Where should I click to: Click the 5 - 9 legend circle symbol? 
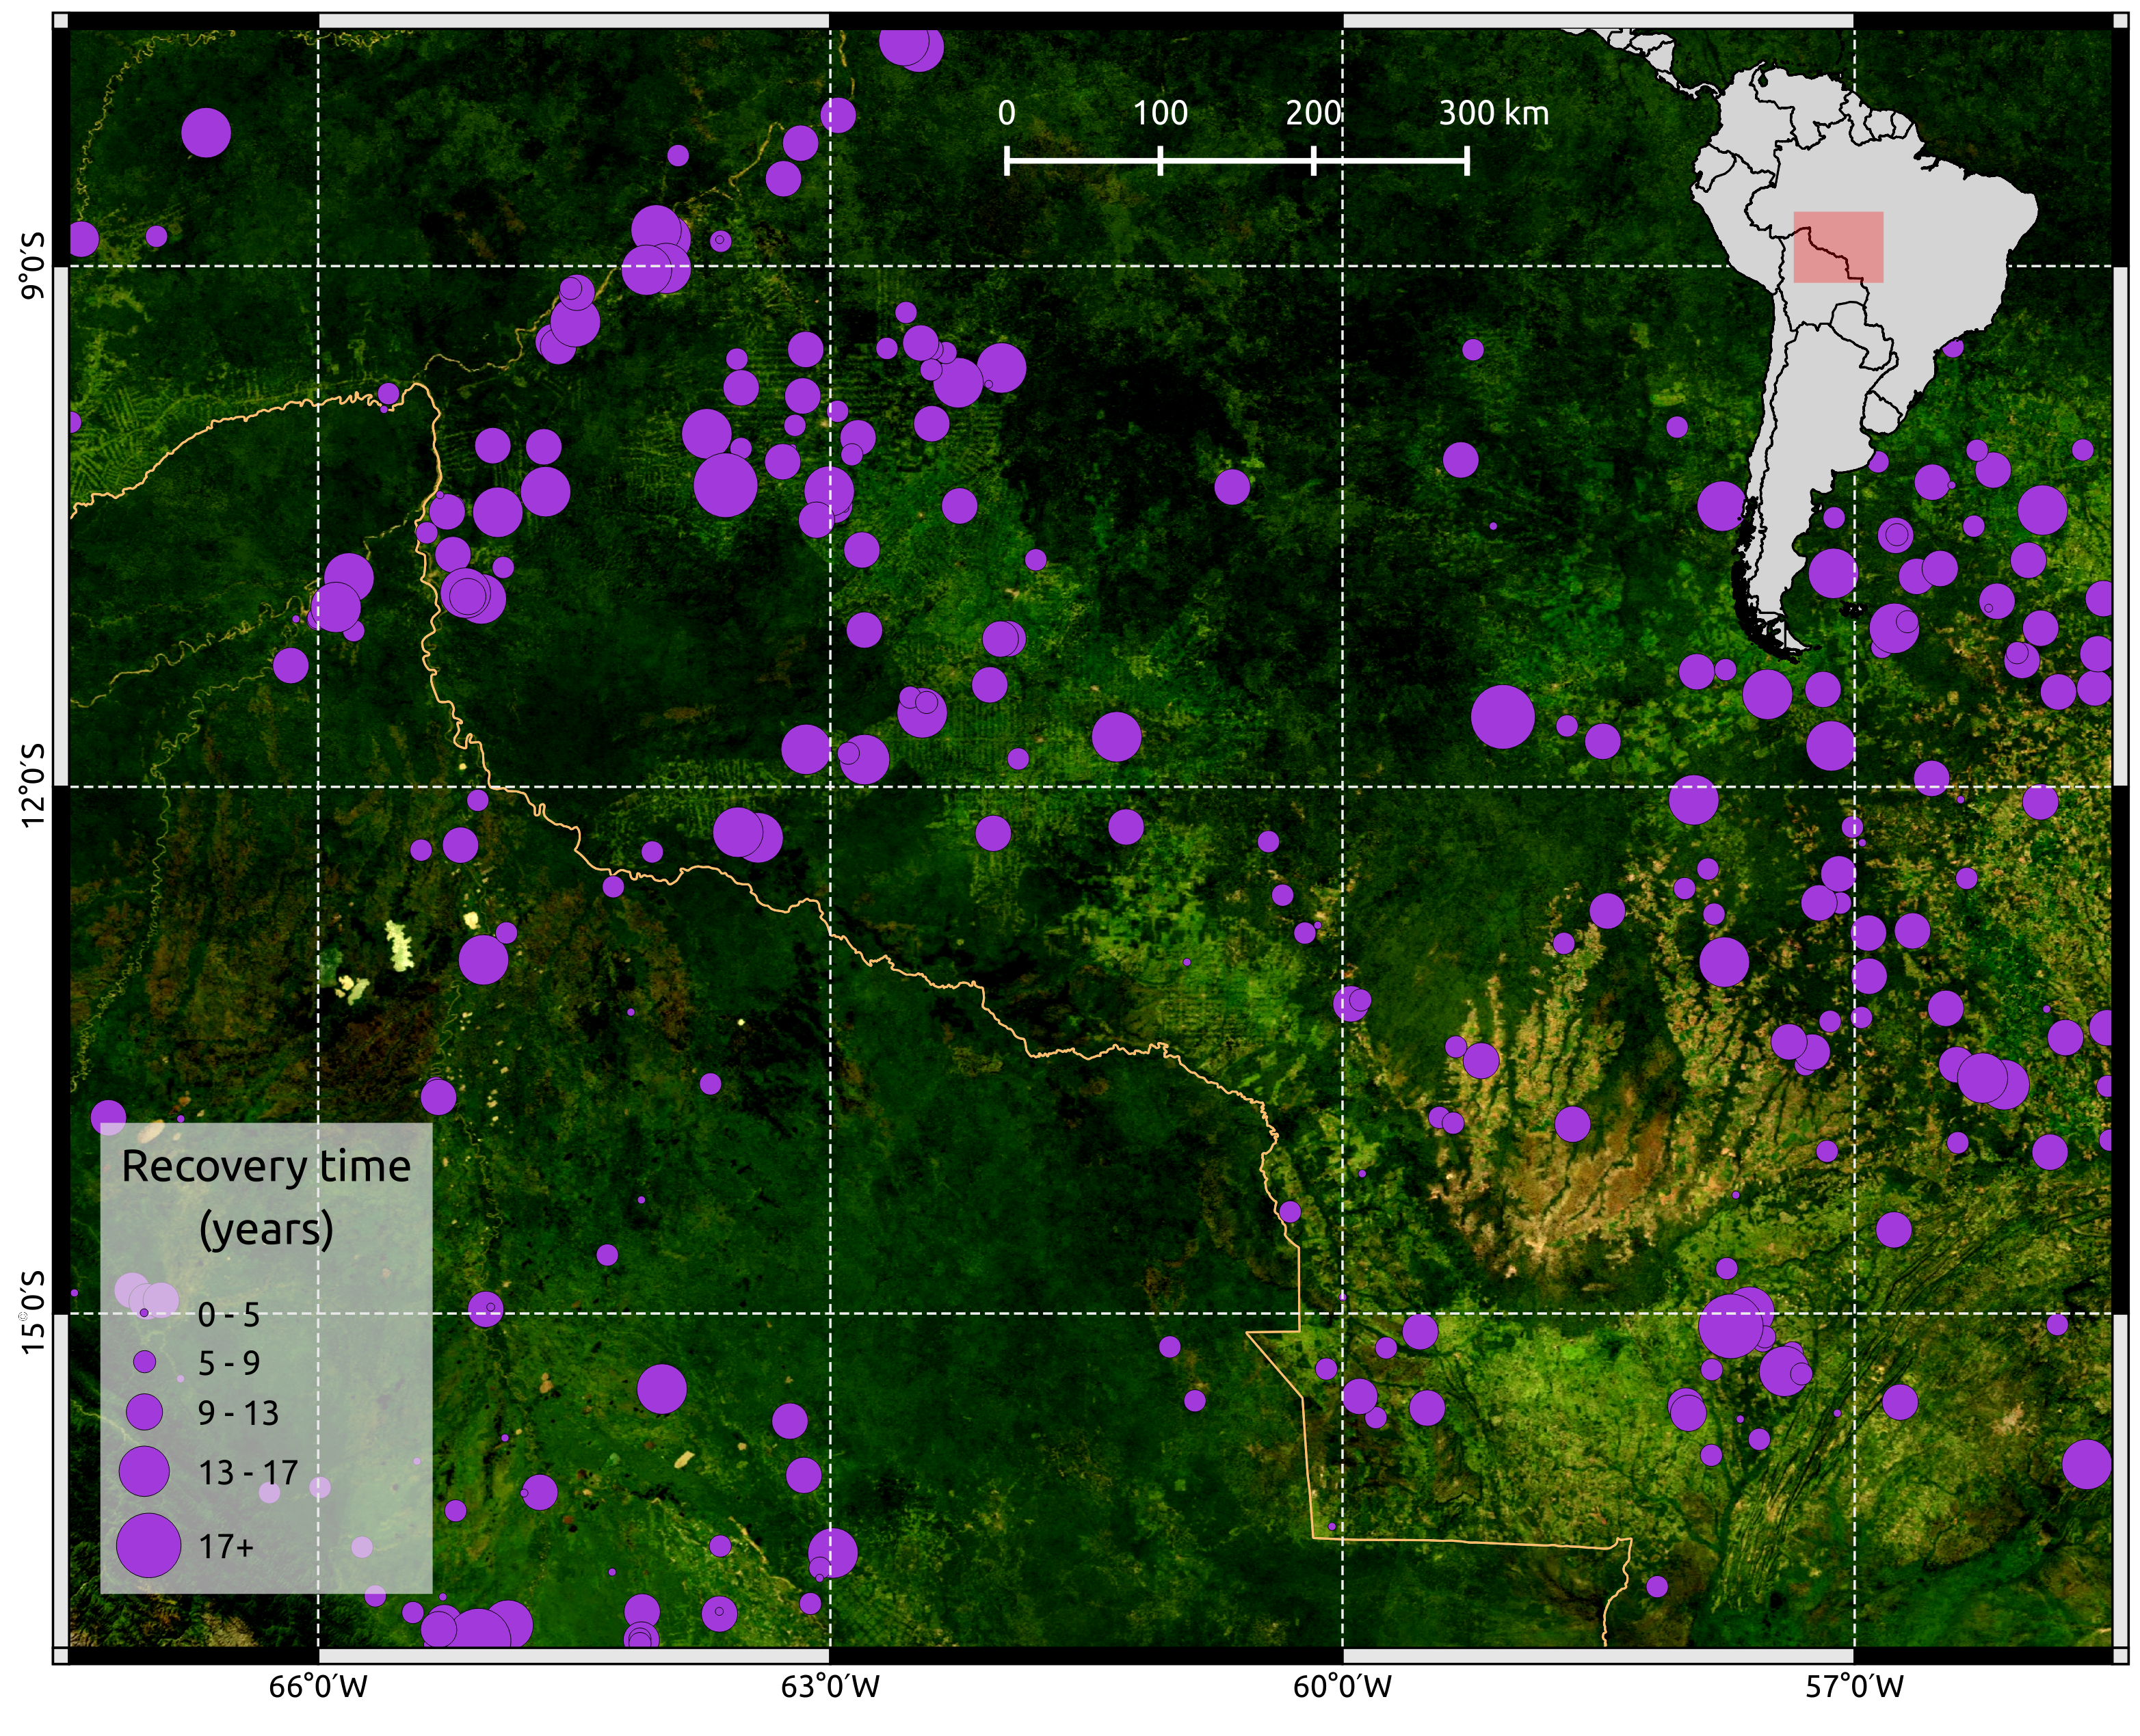click(145, 1362)
